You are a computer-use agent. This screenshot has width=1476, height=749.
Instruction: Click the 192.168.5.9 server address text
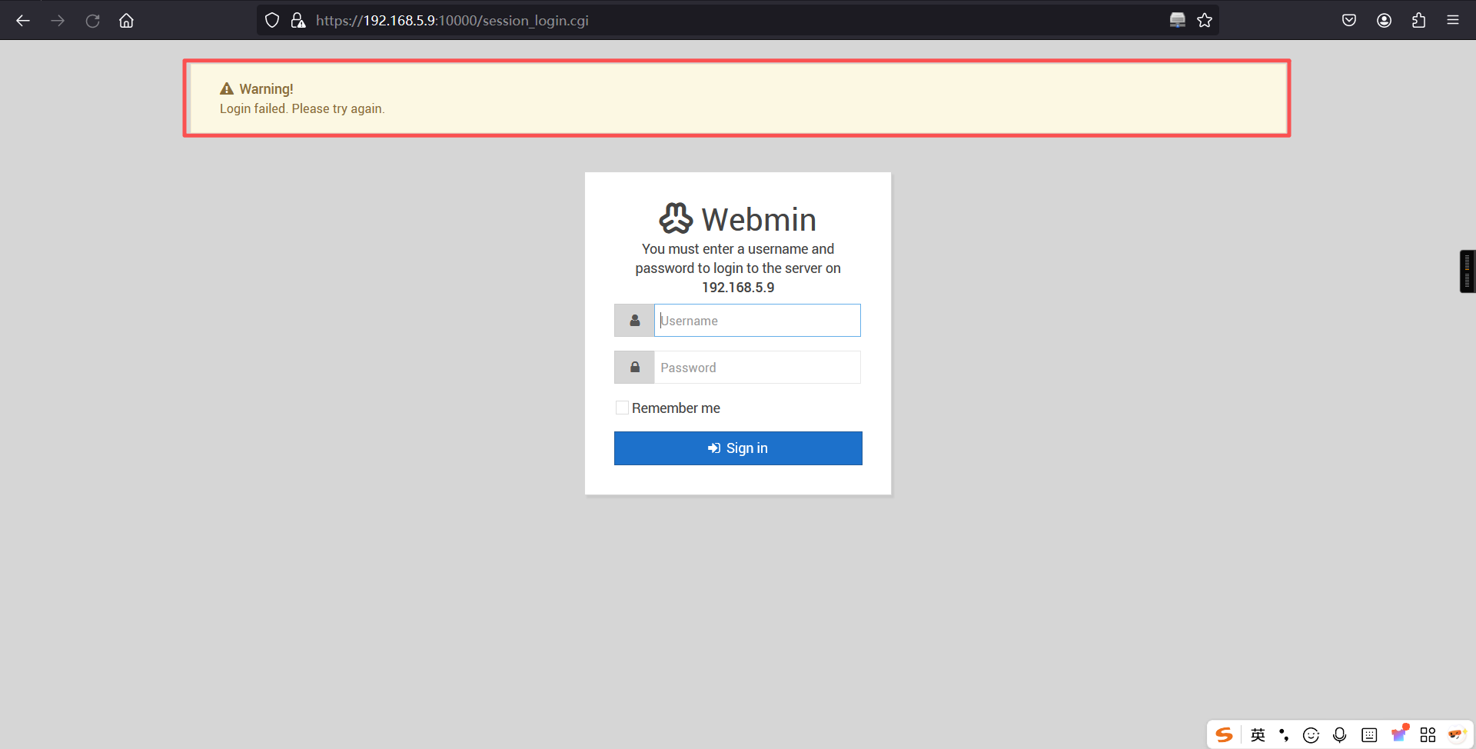(738, 288)
